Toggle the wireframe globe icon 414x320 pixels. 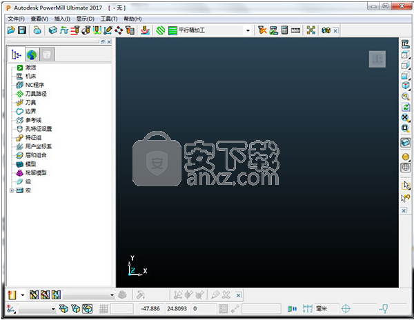tap(405, 168)
